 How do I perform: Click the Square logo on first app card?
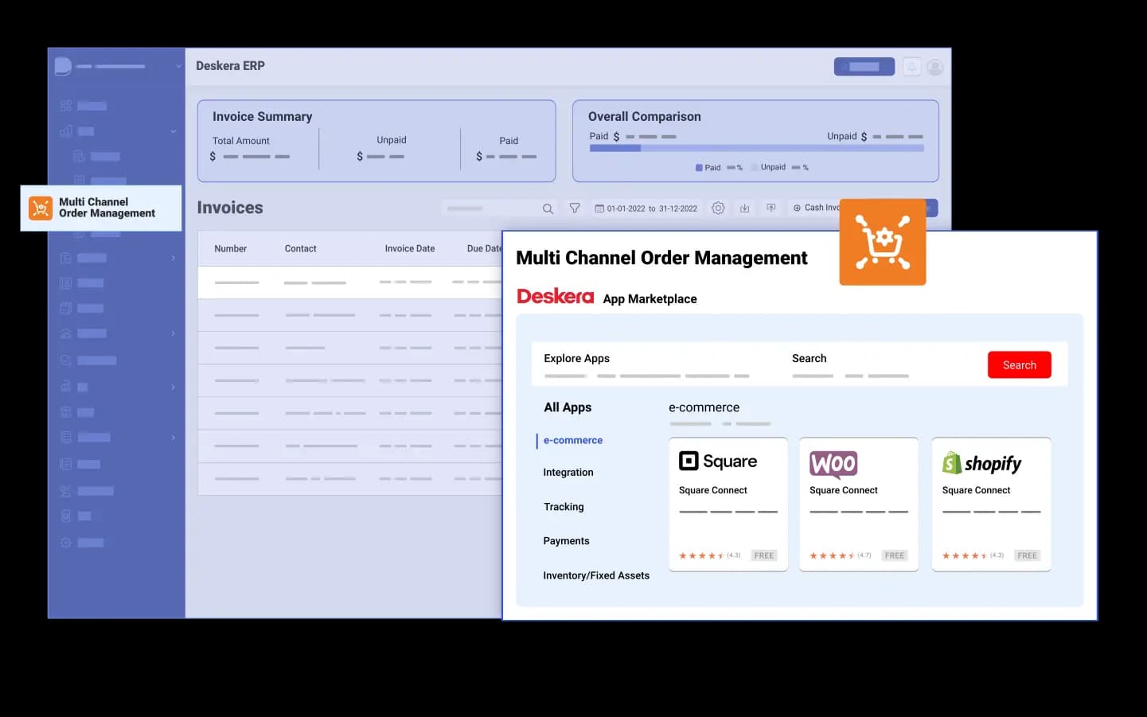coord(718,462)
